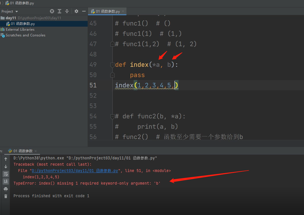Toggle the fold marker at line 54

(112, 116)
